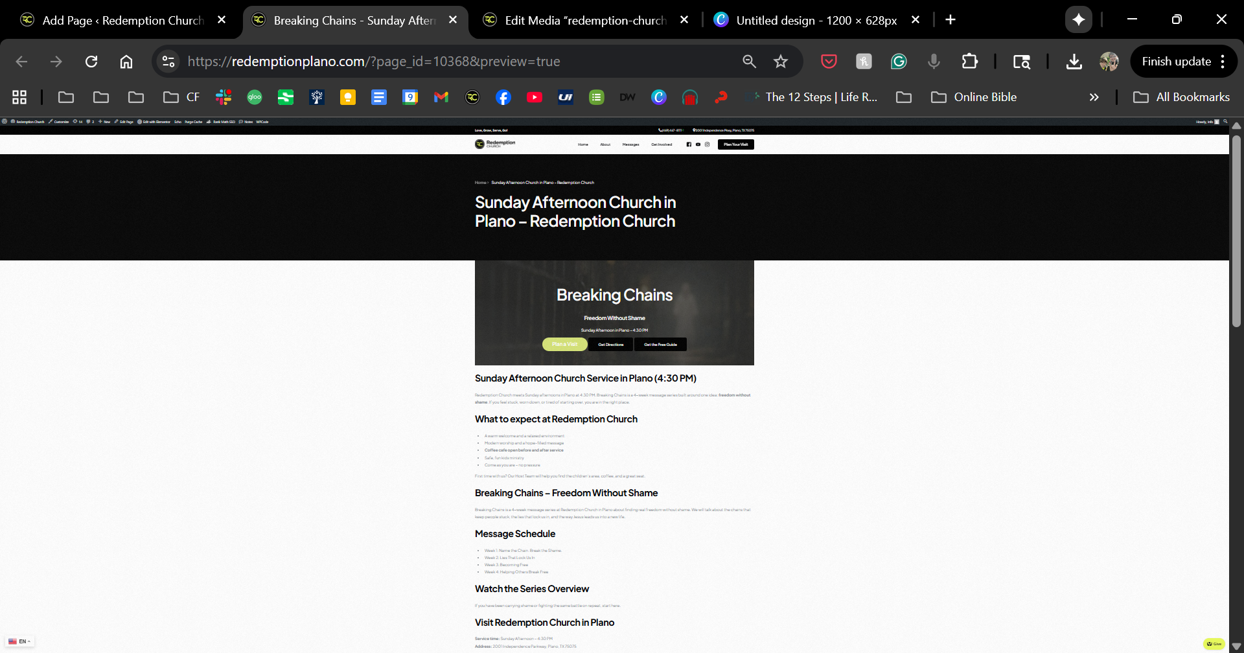The height and width of the screenshot is (653, 1244).
Task: Bookmark this page with the star
Action: click(781, 62)
